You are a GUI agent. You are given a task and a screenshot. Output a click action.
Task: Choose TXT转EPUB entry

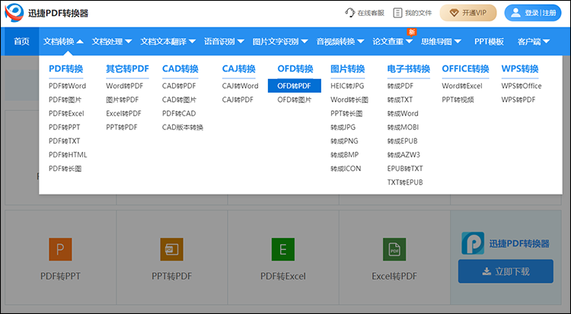click(x=405, y=182)
